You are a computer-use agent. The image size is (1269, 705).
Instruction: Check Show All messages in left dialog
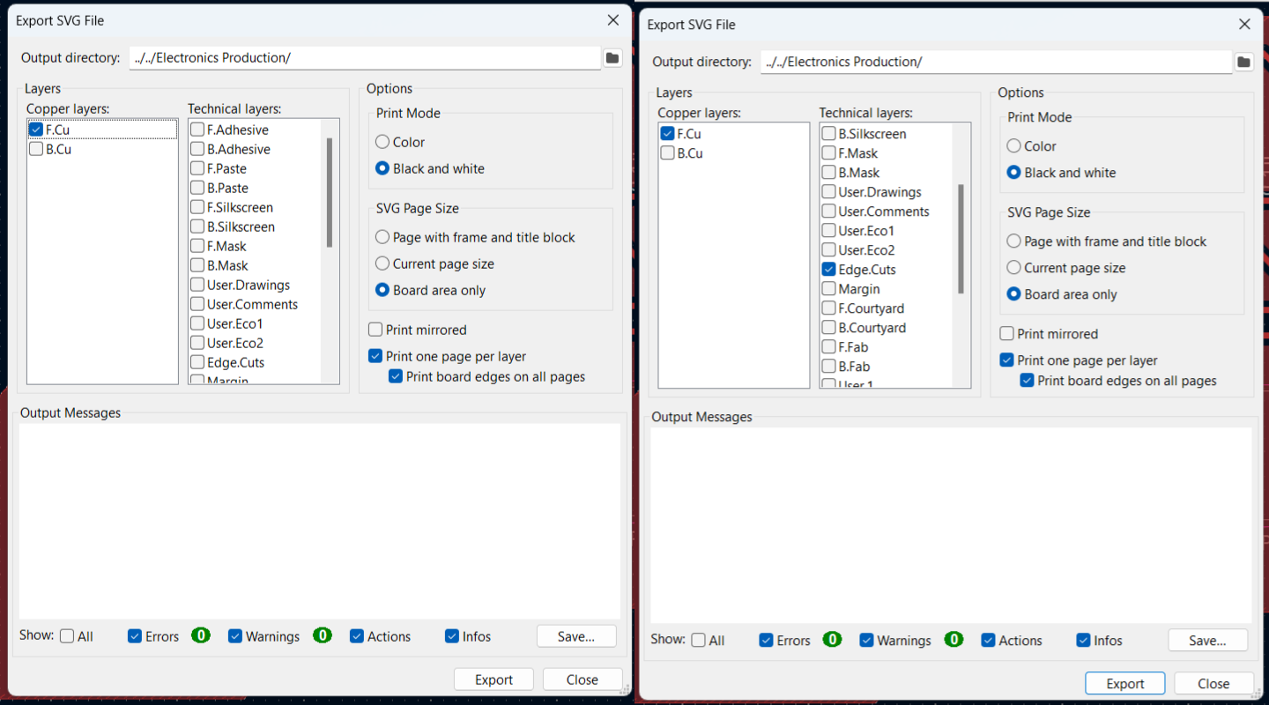click(x=67, y=636)
